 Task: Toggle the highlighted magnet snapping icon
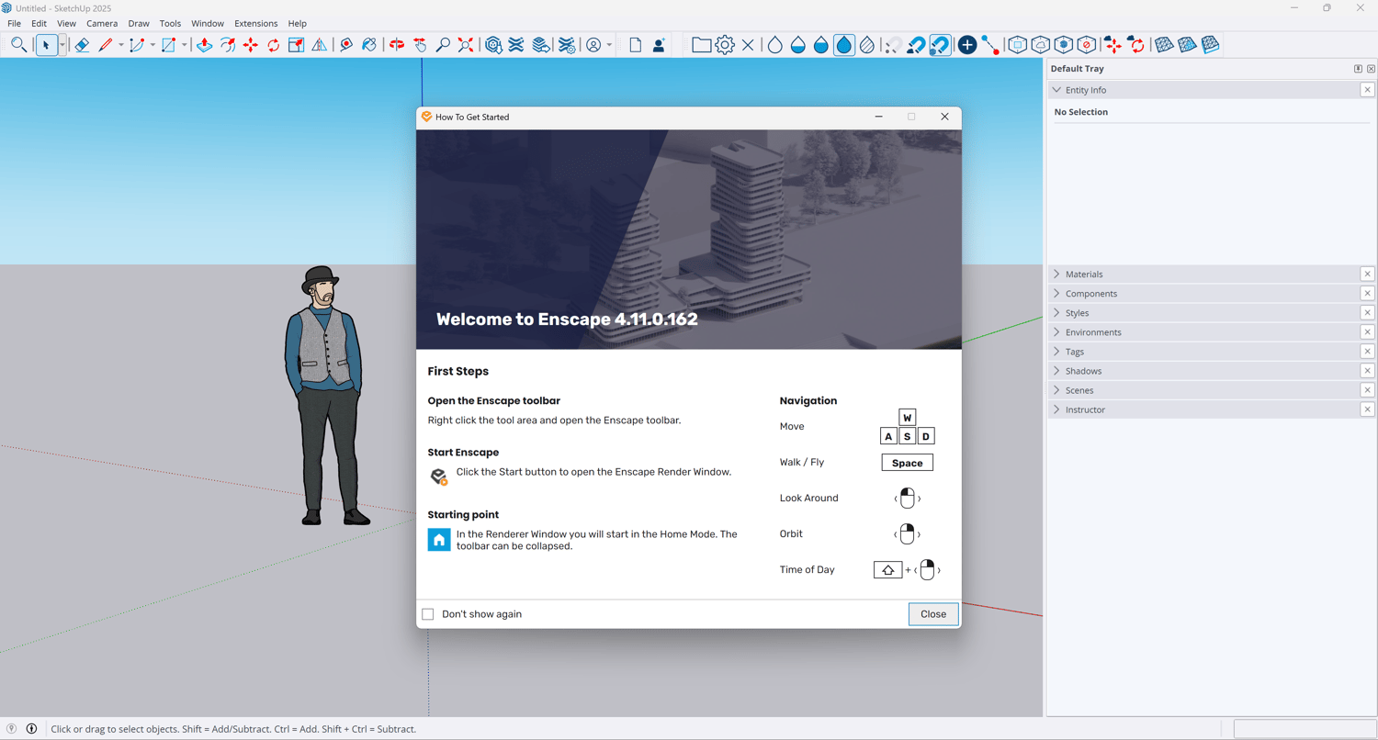pos(940,45)
